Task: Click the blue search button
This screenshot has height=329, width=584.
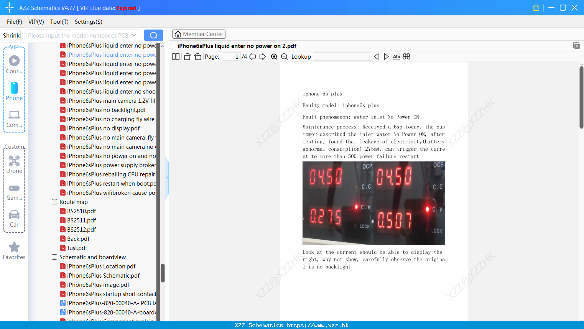Action: click(x=153, y=35)
